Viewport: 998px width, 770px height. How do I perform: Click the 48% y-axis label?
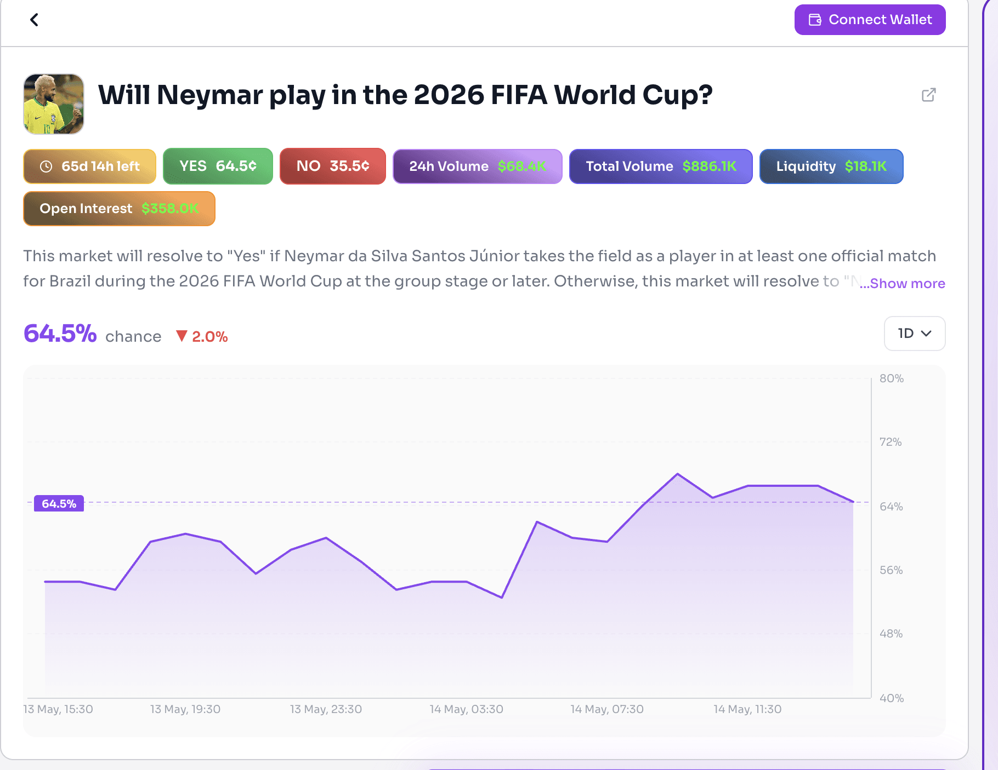click(891, 634)
